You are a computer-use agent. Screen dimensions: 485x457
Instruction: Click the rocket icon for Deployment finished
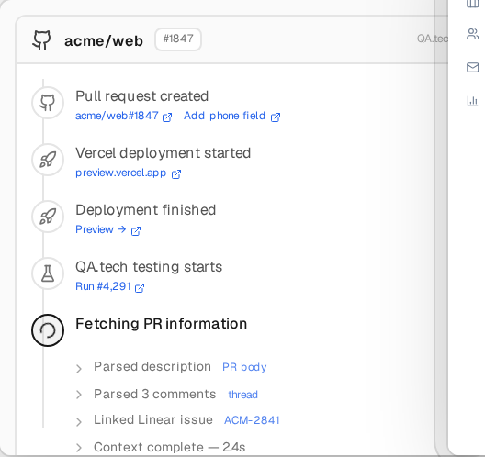click(48, 217)
